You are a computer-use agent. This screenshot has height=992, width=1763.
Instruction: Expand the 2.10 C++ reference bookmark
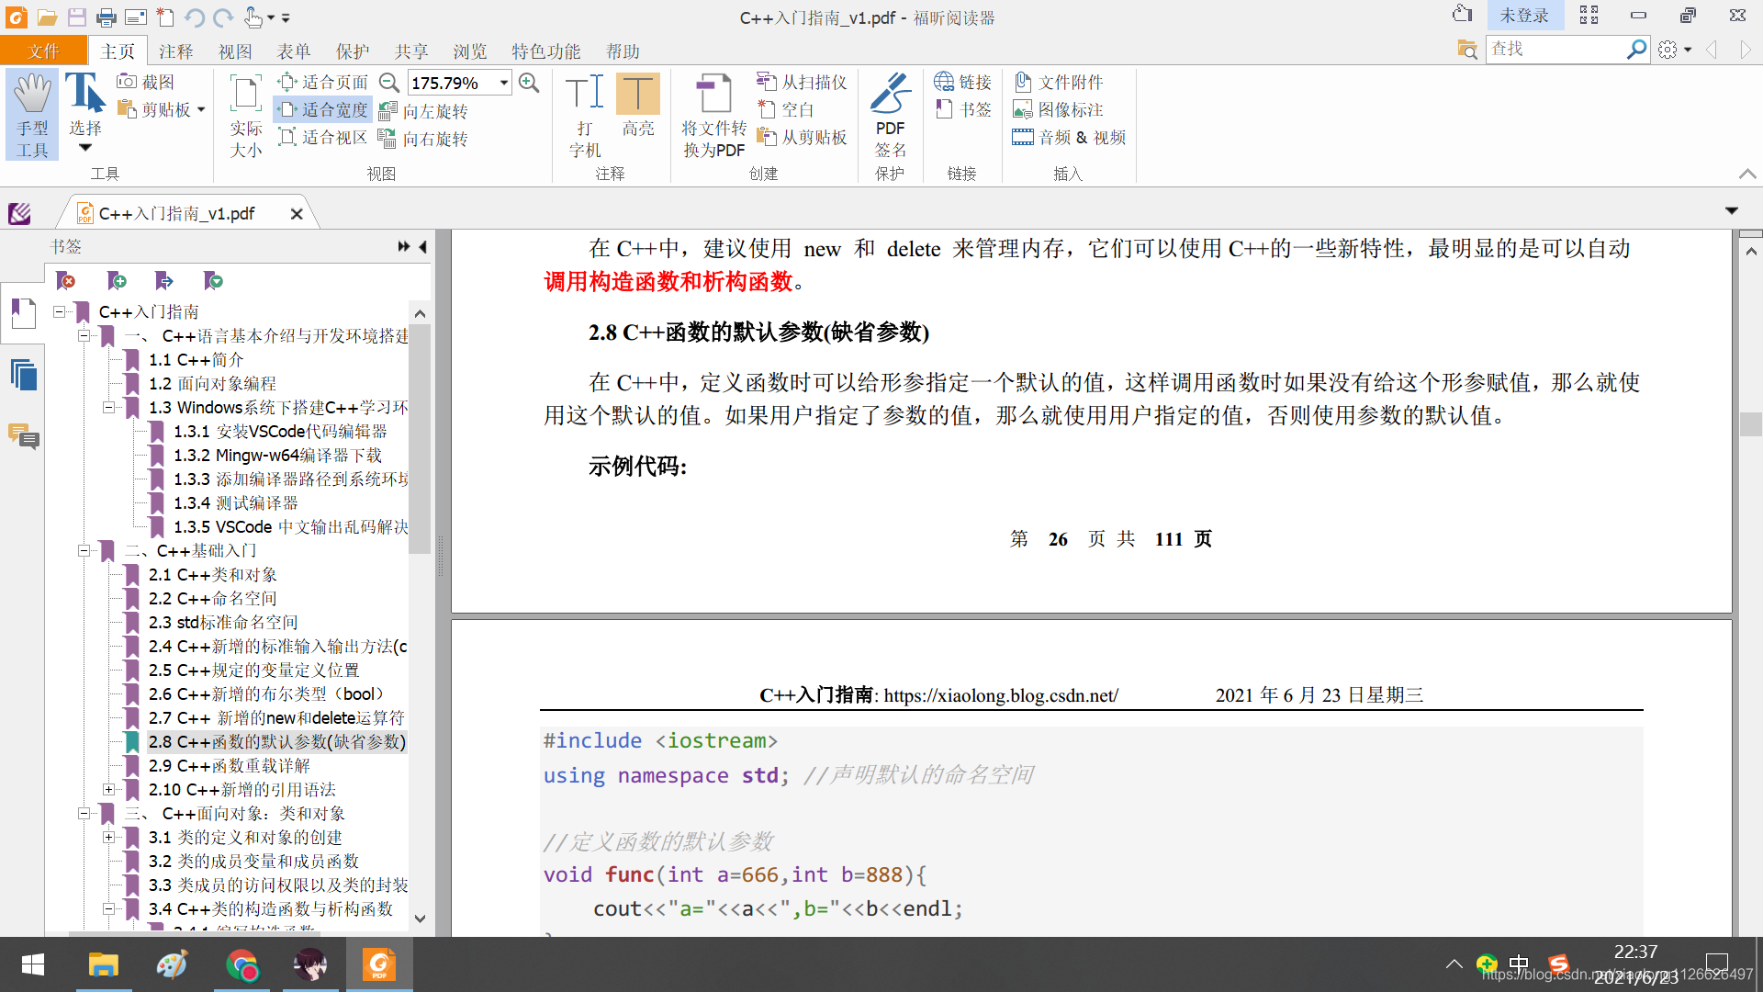[108, 789]
